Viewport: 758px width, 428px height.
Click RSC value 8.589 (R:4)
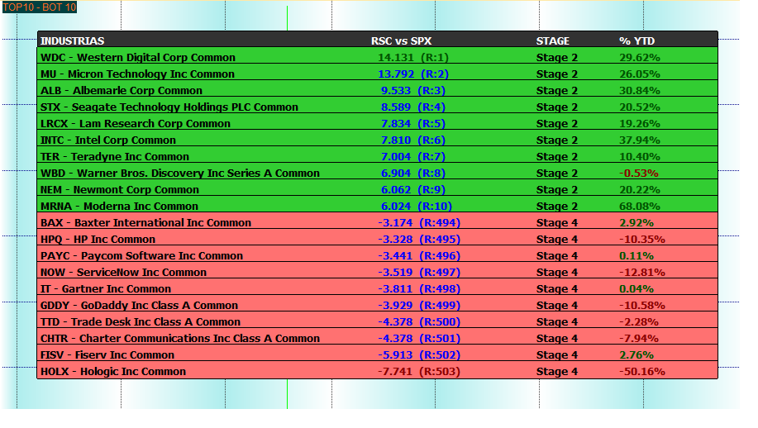(x=412, y=107)
